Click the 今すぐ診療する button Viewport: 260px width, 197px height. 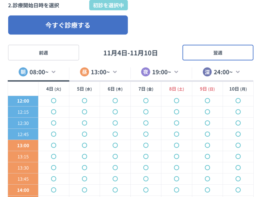pos(68,25)
